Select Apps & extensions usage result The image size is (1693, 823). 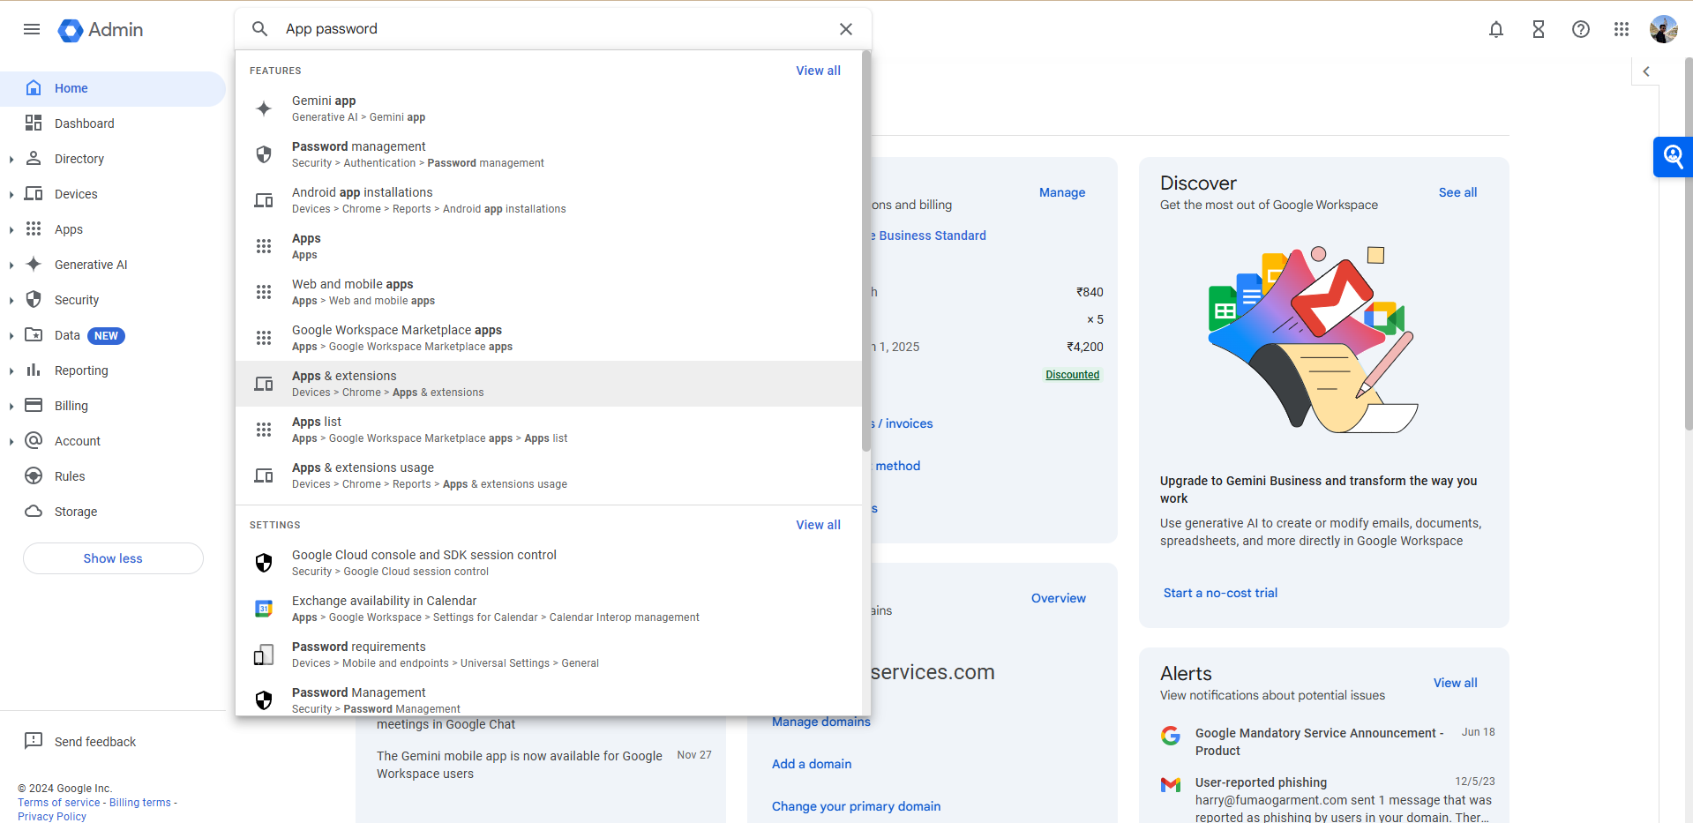click(x=549, y=475)
